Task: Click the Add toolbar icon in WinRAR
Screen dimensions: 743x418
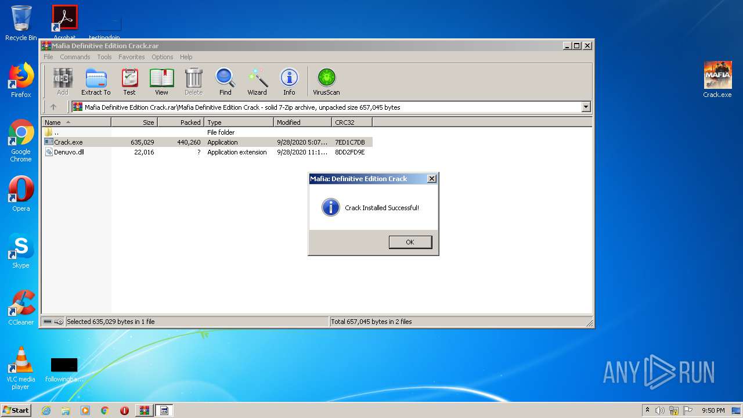Action: pyautogui.click(x=63, y=82)
